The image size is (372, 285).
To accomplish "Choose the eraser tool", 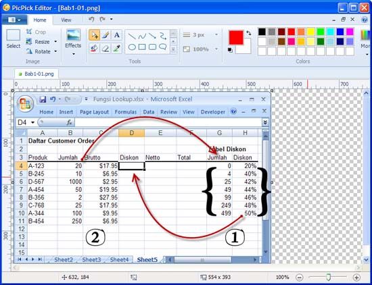I will (x=106, y=48).
